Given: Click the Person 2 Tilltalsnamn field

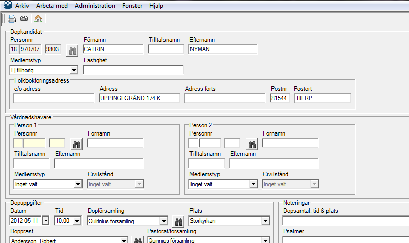Looking at the screenshot, I should click(x=207, y=164).
